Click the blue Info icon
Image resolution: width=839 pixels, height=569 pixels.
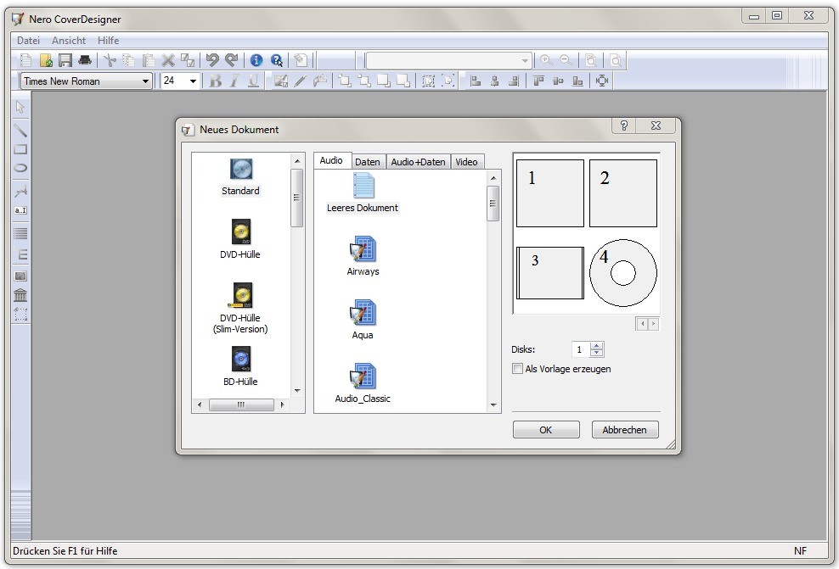coord(256,60)
